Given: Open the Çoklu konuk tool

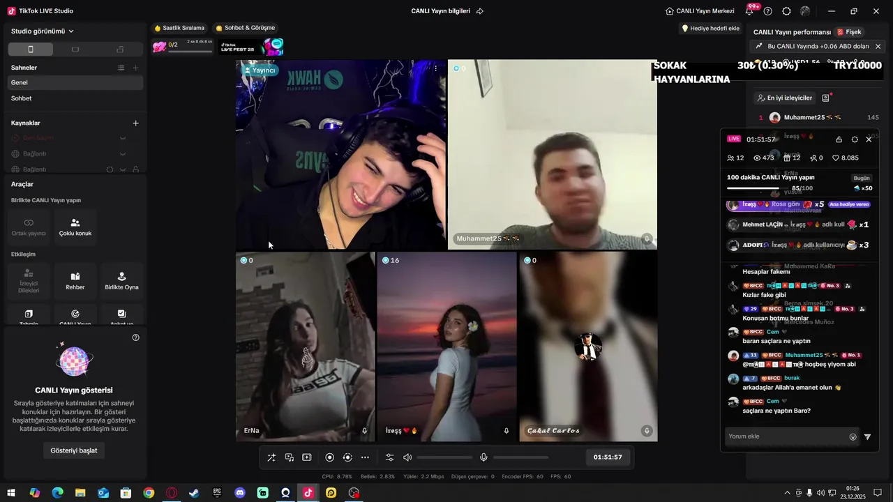Looking at the screenshot, I should (75, 227).
